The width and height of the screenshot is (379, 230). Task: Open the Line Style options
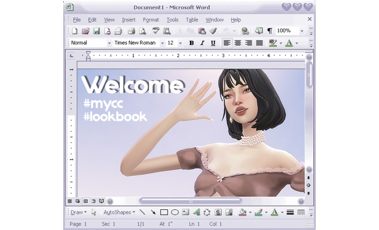point(290,212)
